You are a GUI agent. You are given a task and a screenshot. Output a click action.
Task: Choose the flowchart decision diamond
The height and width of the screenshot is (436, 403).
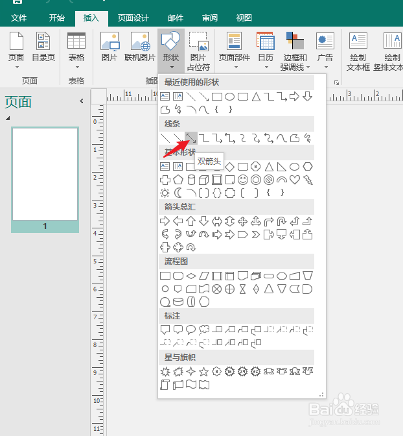click(x=191, y=276)
